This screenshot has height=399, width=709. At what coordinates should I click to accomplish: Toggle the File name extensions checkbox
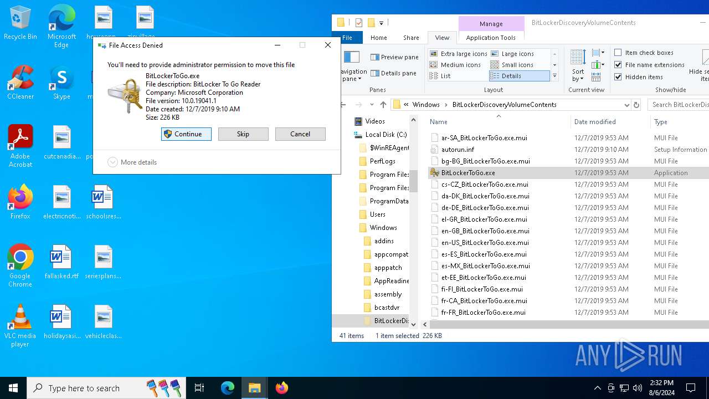pos(650,65)
